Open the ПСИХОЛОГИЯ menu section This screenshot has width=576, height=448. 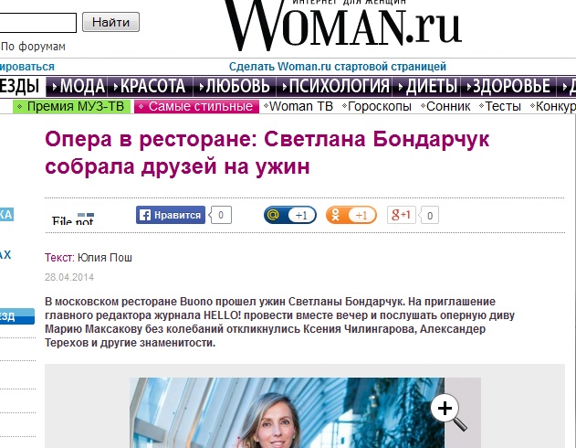pyautogui.click(x=335, y=87)
